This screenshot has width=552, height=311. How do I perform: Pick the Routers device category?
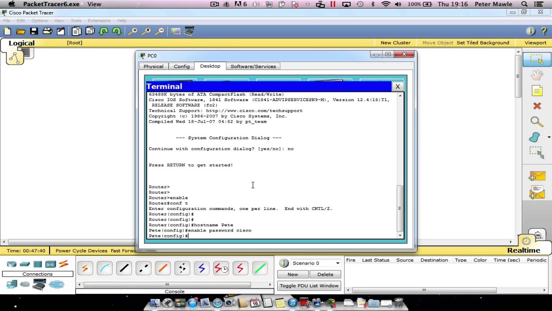coord(12,264)
